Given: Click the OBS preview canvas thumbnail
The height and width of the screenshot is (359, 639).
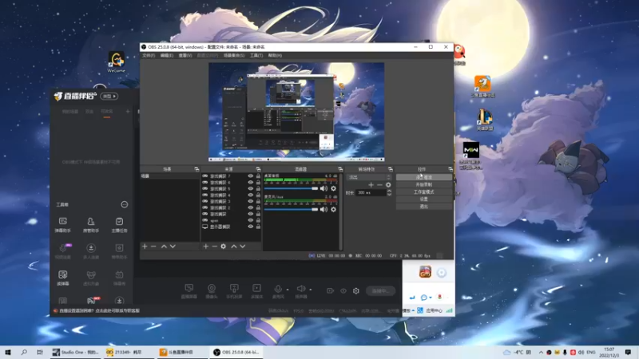Looking at the screenshot, I should pyautogui.click(x=296, y=112).
